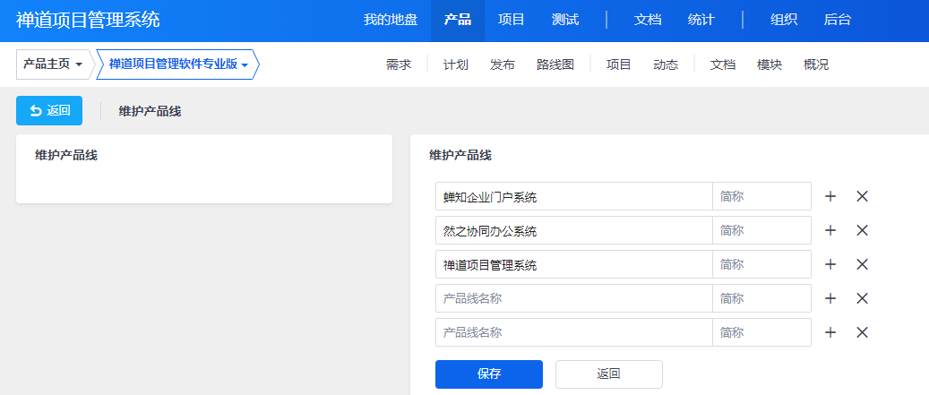Open 我的地盘 in top navigation

click(391, 20)
